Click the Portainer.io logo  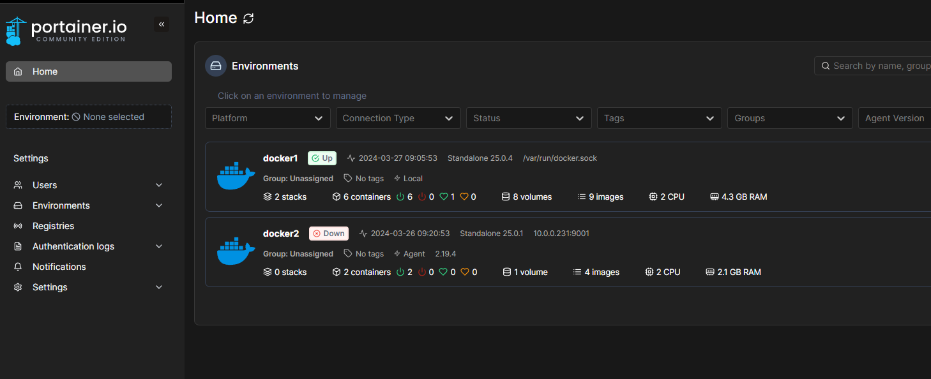coord(66,31)
